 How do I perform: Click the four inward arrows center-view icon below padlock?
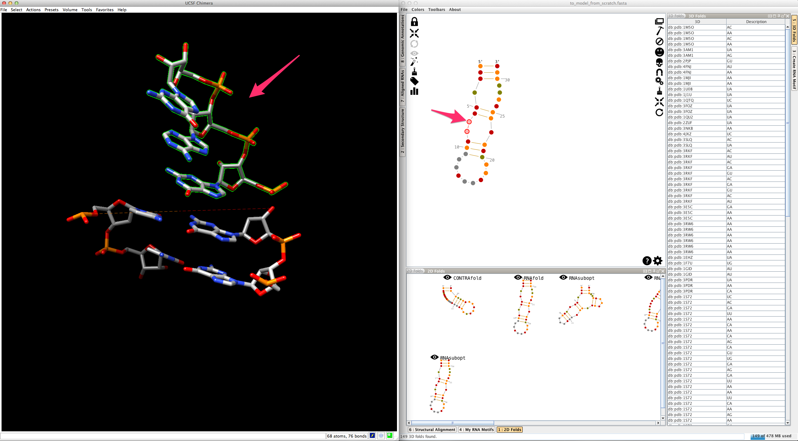click(414, 33)
